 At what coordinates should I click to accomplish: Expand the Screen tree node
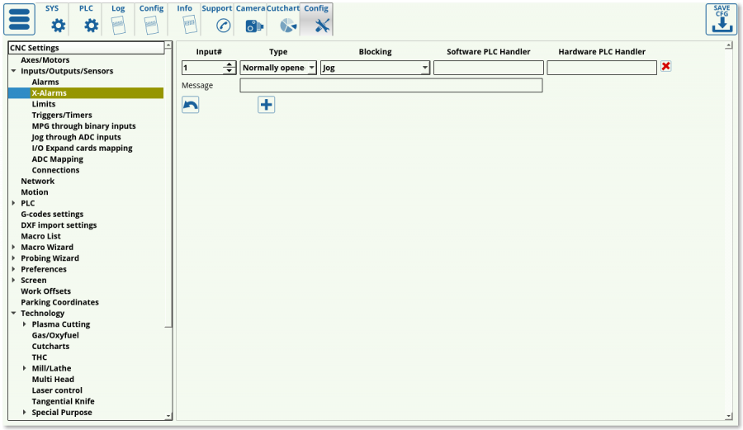coord(14,281)
